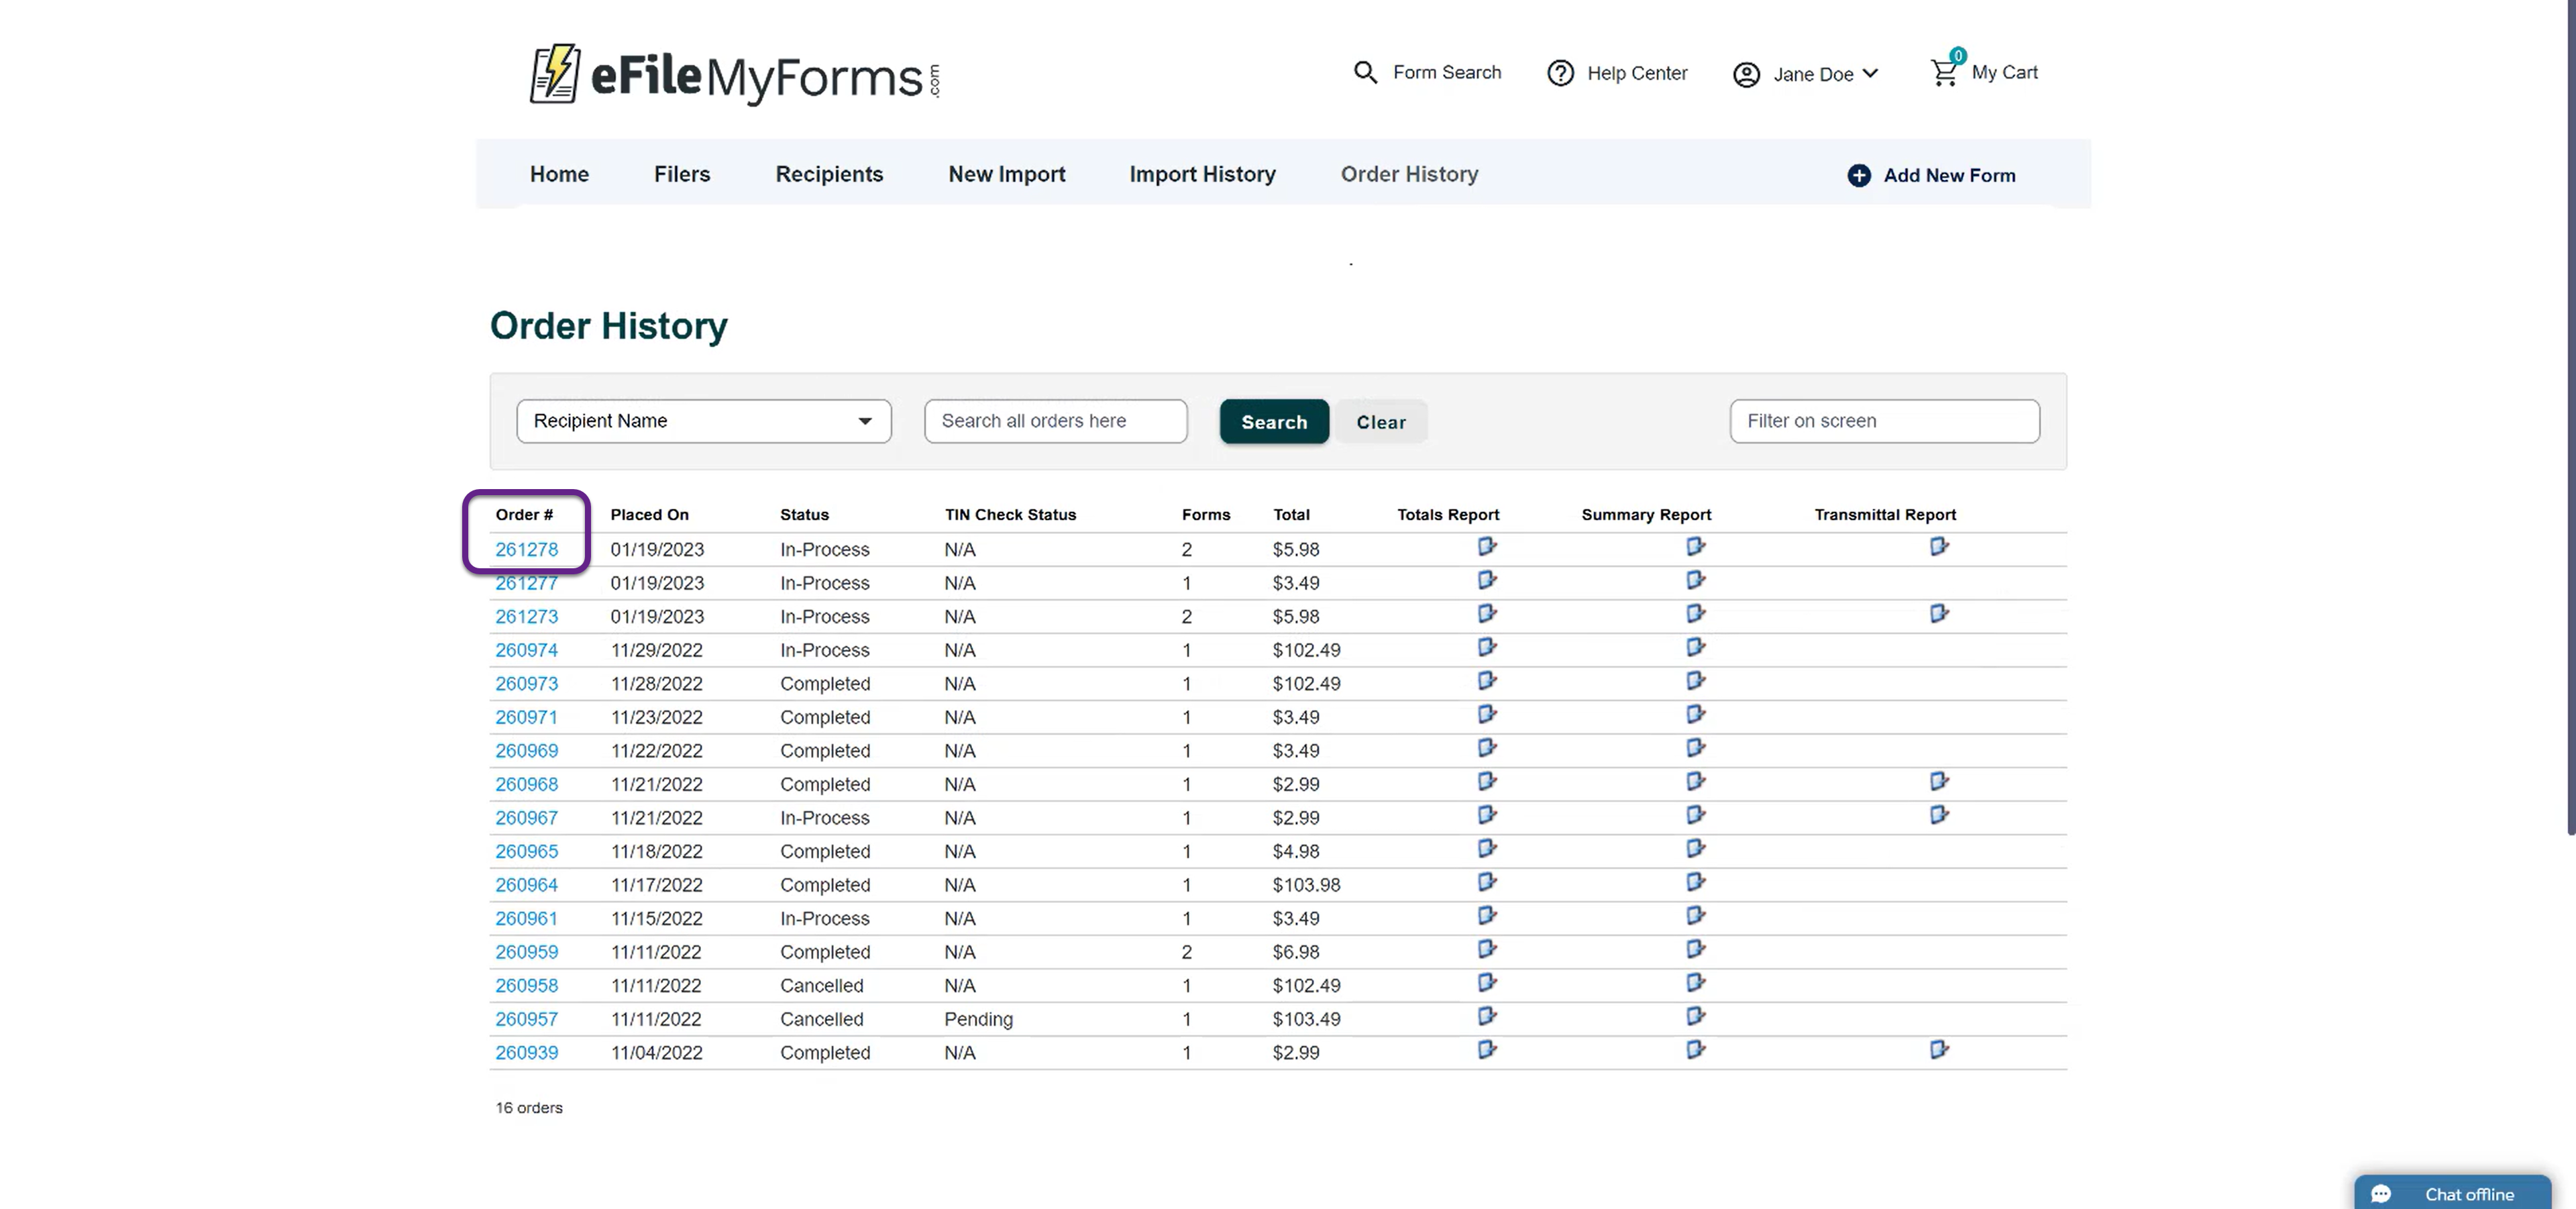2576x1209 pixels.
Task: Go to the Import History tab
Action: tap(1202, 174)
